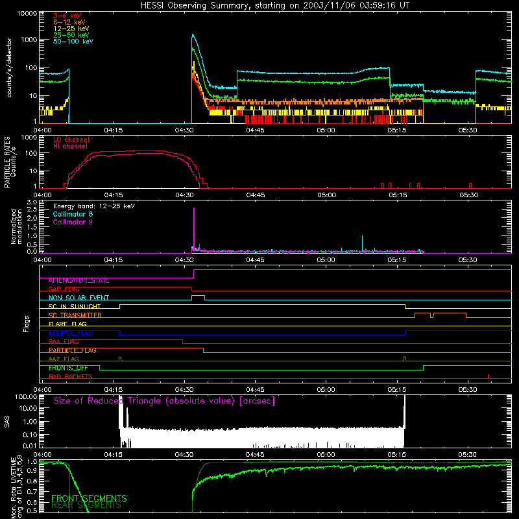
Task: Click the ECLIPSE_FLAG label
Action: [71, 333]
